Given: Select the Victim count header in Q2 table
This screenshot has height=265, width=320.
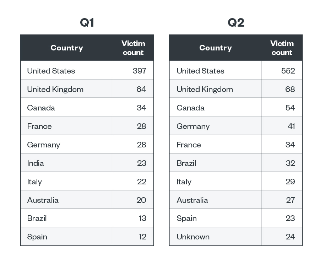Looking at the screenshot, I should pos(282,48).
